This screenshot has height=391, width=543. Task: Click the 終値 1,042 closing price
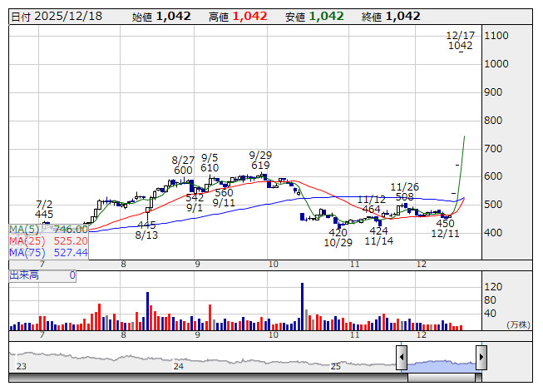pos(391,17)
